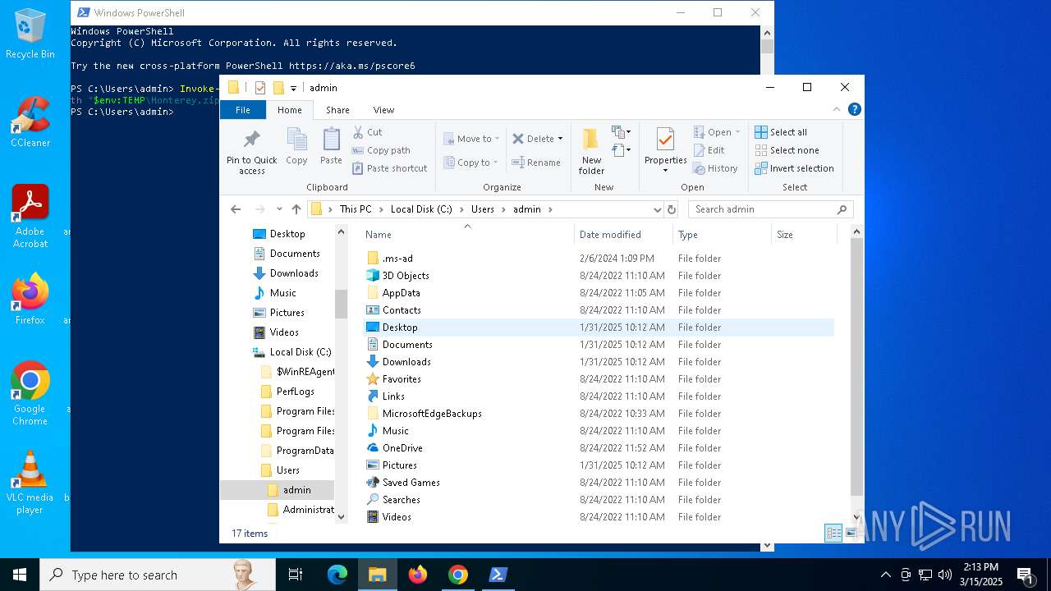Click This PC in address breadcrumb
Image resolution: width=1051 pixels, height=591 pixels.
(x=356, y=209)
